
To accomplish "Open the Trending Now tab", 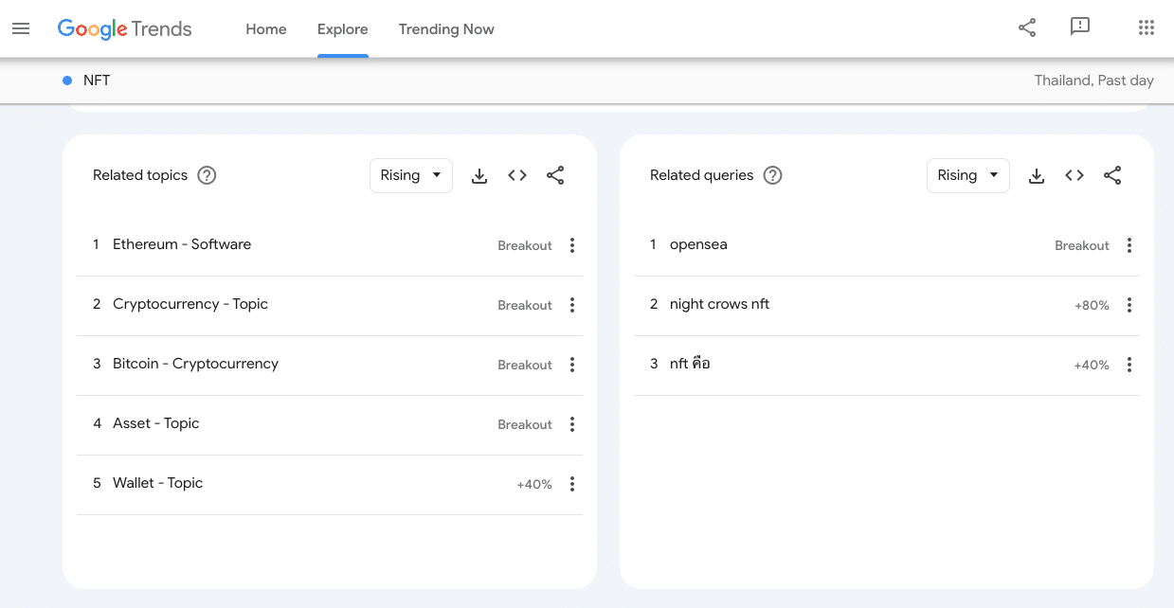I will [446, 29].
